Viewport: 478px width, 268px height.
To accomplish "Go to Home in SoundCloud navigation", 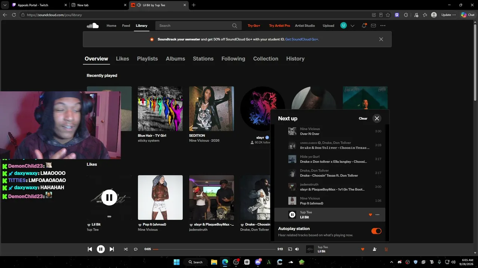I will click(111, 26).
